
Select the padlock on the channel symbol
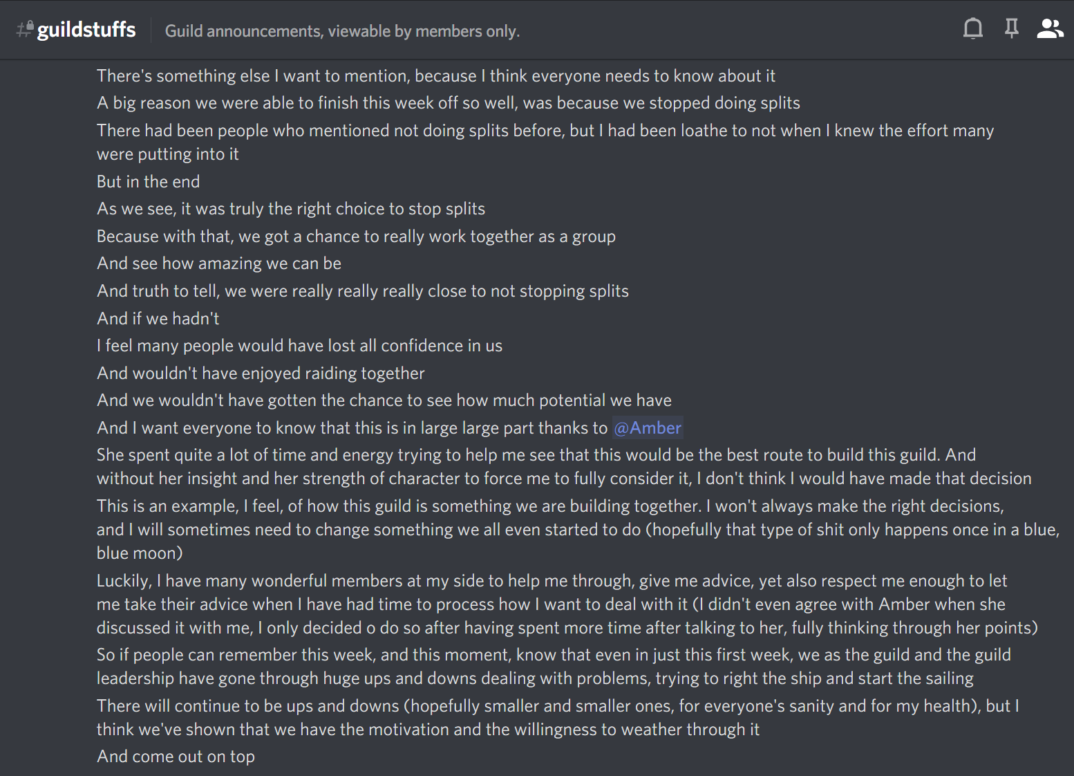[28, 25]
